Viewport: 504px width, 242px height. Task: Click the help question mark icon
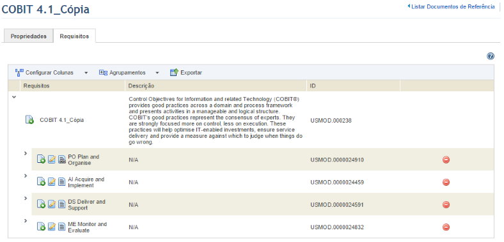tap(490, 56)
